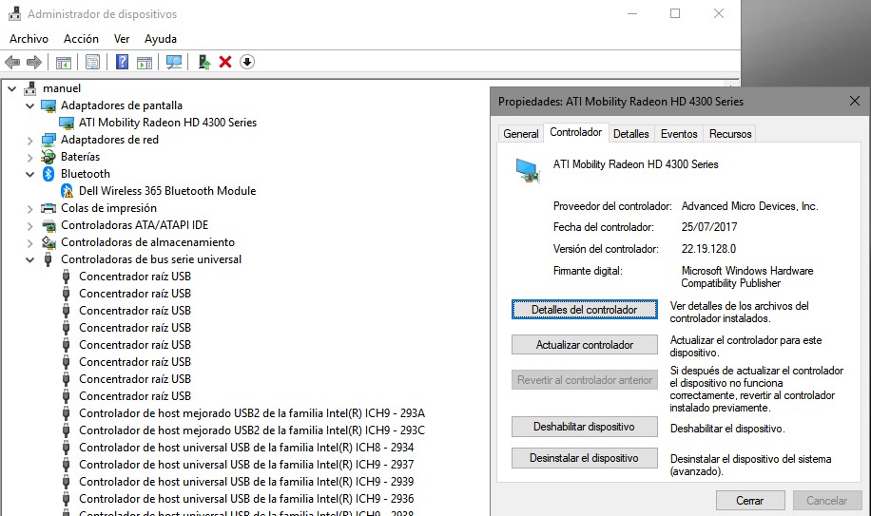Close the Propiedades dialog with X
This screenshot has width=871, height=516.
(x=854, y=101)
